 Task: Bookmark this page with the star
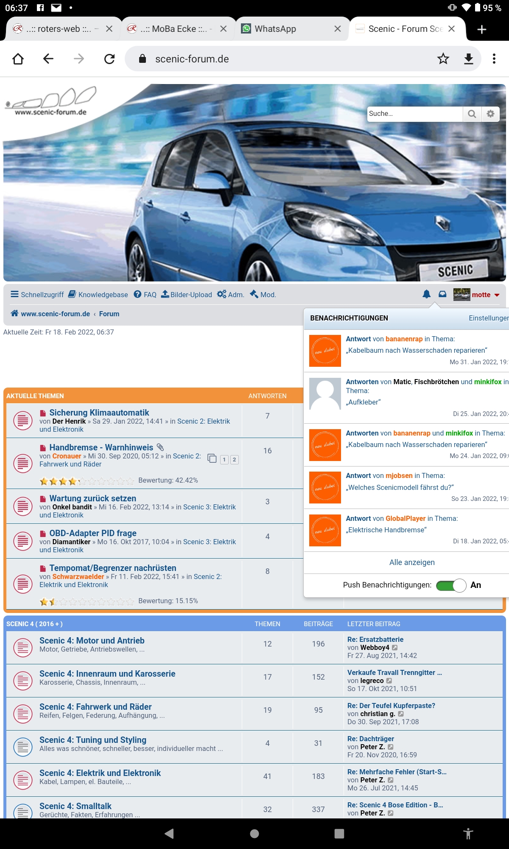coord(443,59)
